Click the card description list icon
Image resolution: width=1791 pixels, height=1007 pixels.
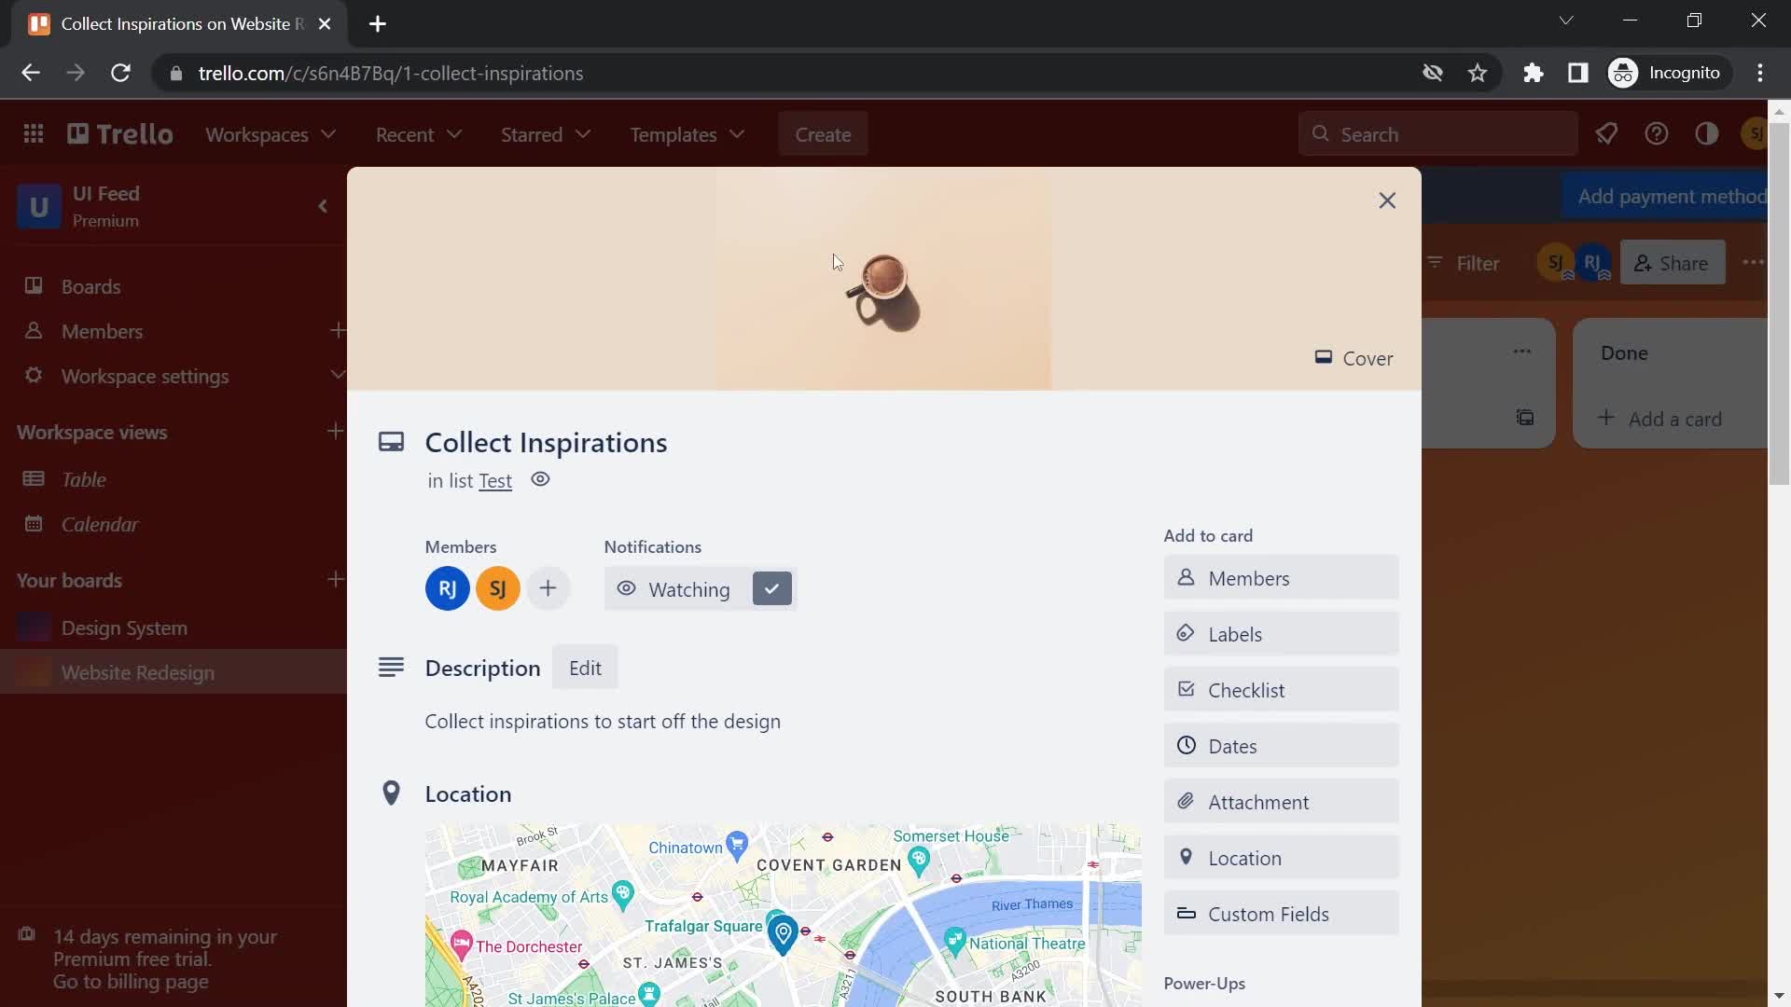pos(393,667)
